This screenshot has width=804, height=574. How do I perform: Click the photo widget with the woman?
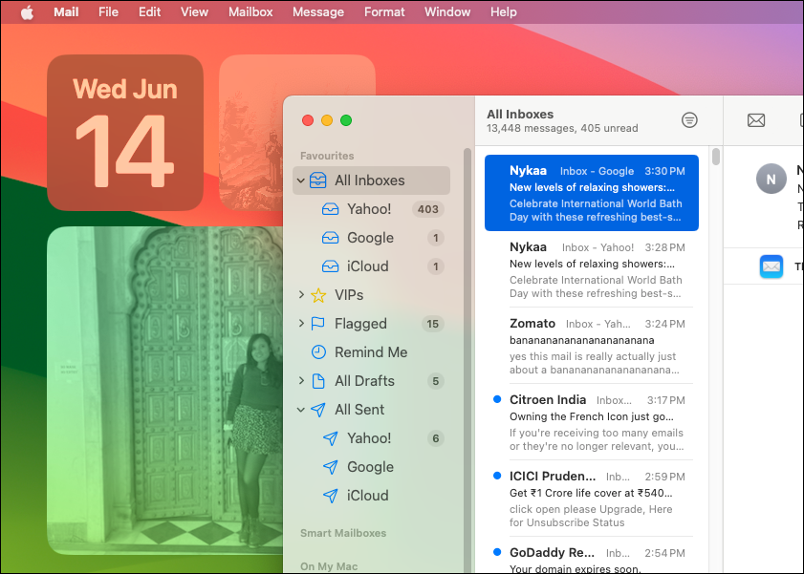pyautogui.click(x=165, y=391)
